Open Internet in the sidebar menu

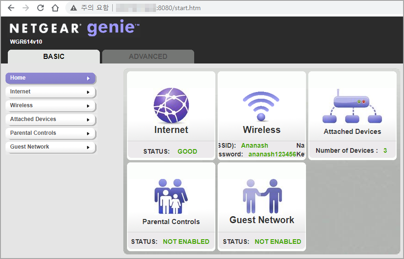click(51, 92)
